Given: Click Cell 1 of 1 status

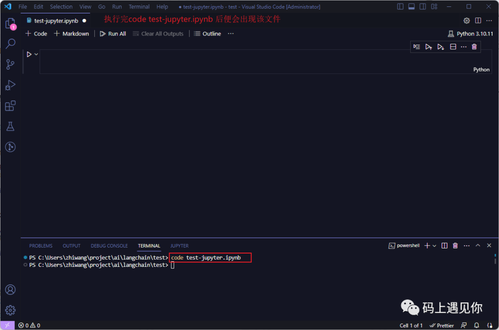Looking at the screenshot, I should pos(411,325).
